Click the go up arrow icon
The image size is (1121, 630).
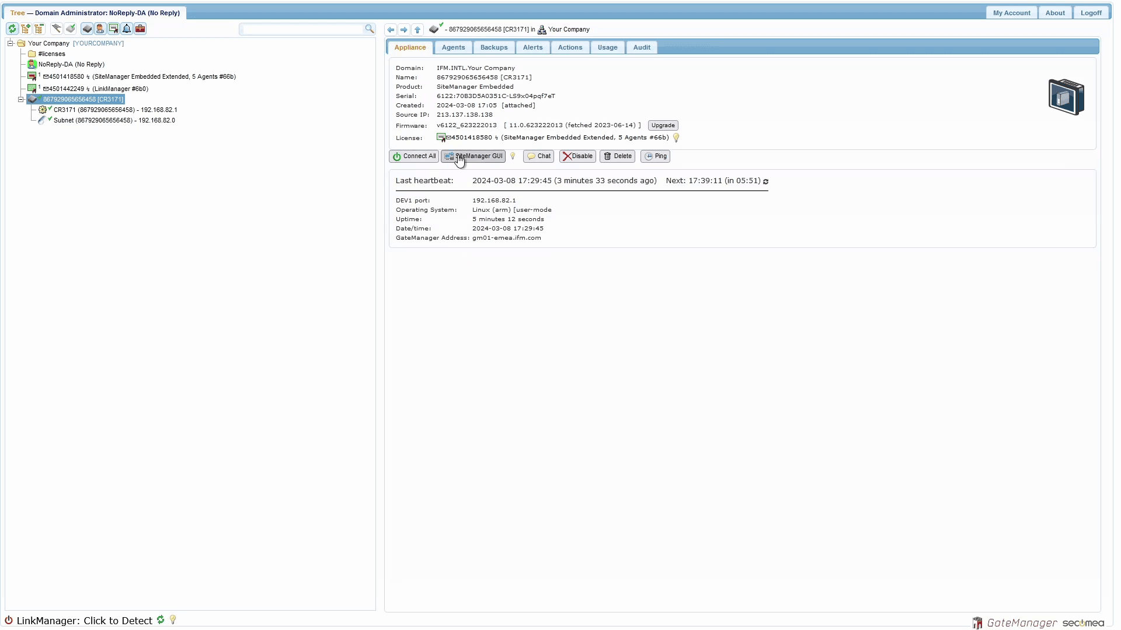pos(417,30)
